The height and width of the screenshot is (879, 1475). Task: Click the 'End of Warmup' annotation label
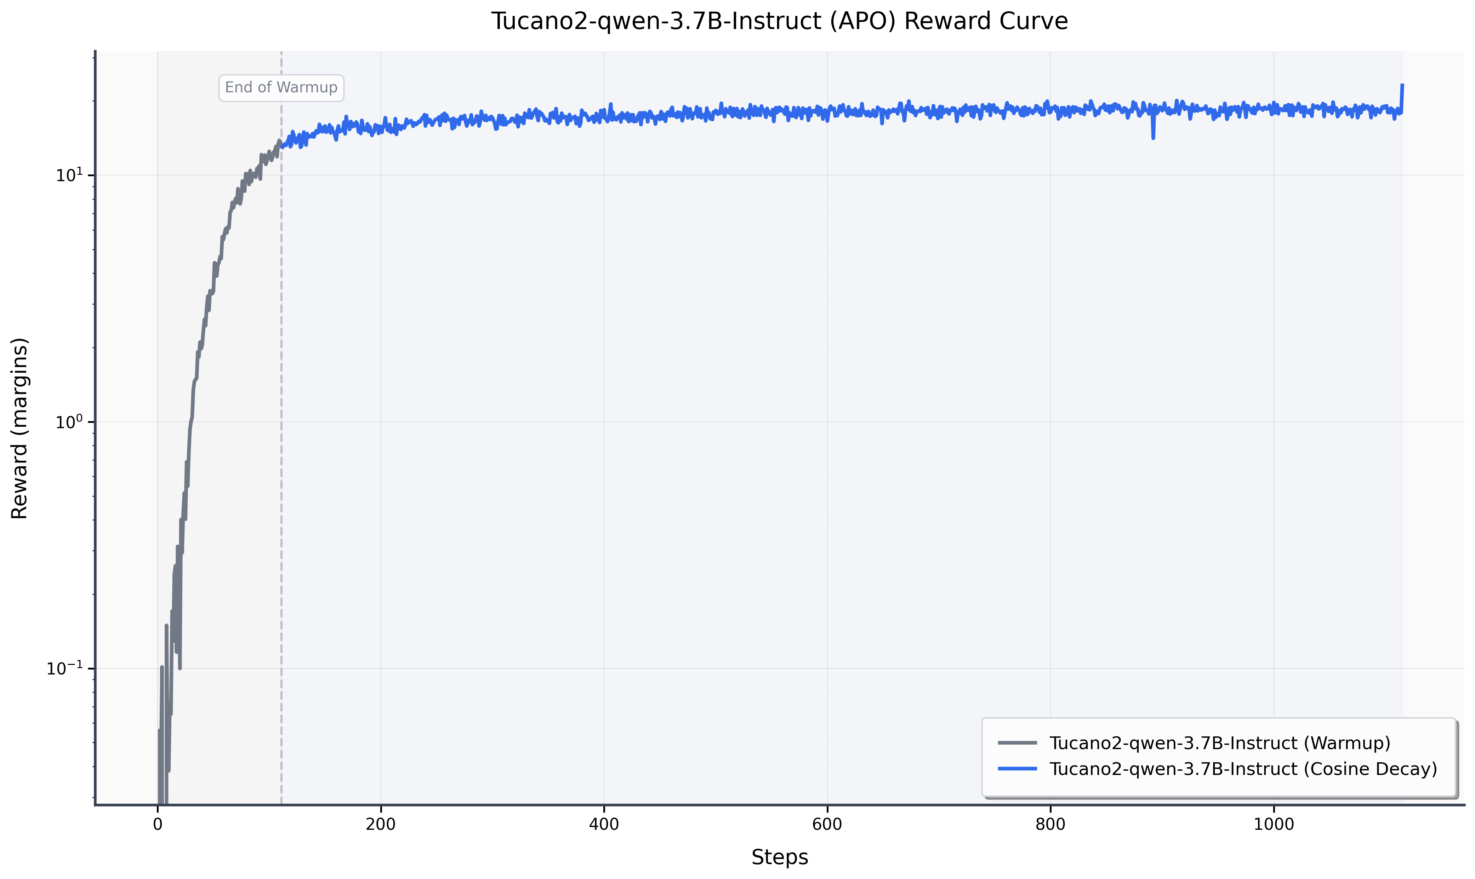click(x=281, y=88)
